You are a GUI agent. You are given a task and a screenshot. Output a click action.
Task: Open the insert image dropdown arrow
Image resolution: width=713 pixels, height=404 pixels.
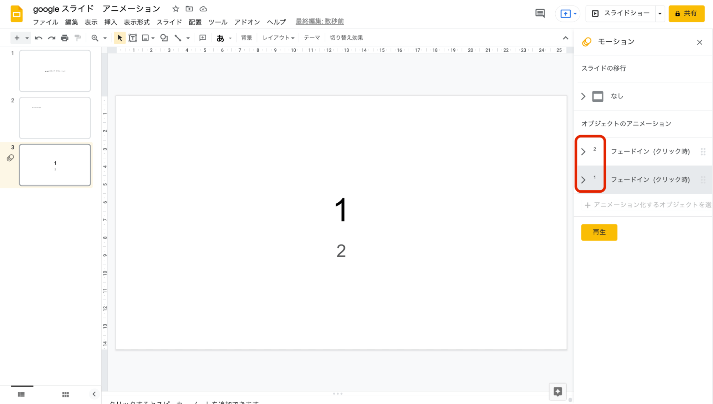coord(153,38)
